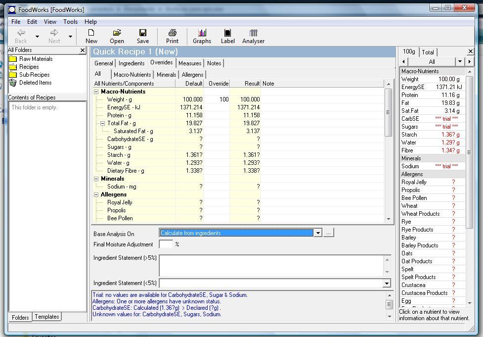Open the Graphs view

tap(202, 36)
